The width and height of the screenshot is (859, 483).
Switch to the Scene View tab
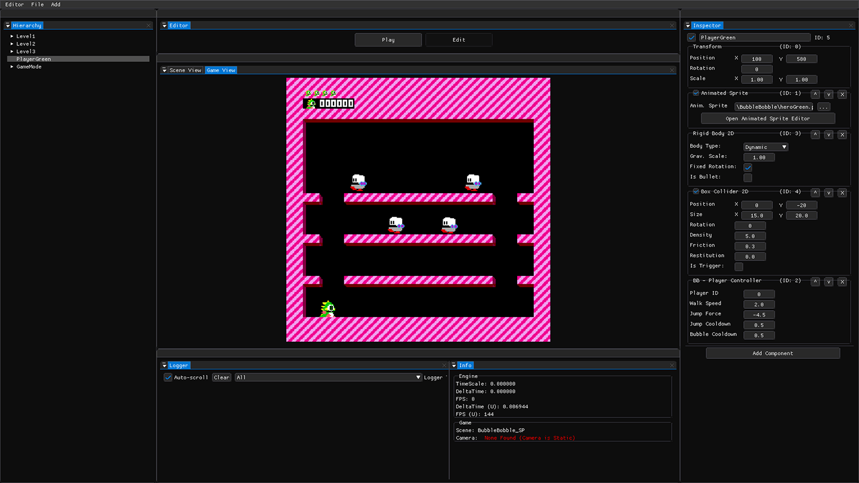[x=186, y=70]
